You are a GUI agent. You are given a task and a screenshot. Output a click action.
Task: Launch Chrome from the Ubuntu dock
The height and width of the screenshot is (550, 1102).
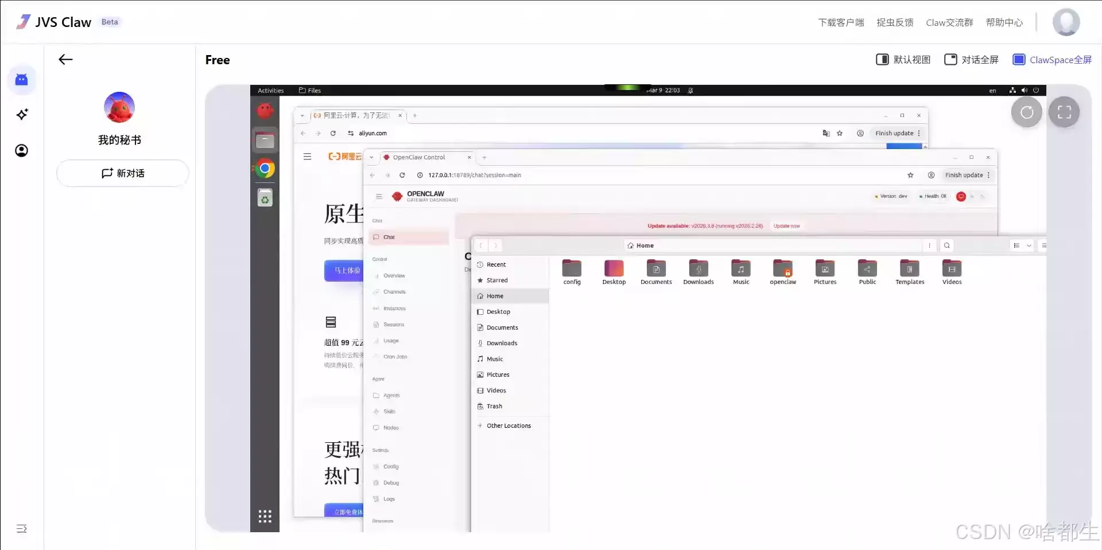pos(265,168)
